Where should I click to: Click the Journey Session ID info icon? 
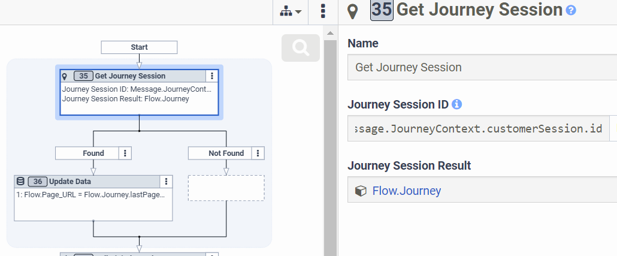[456, 104]
